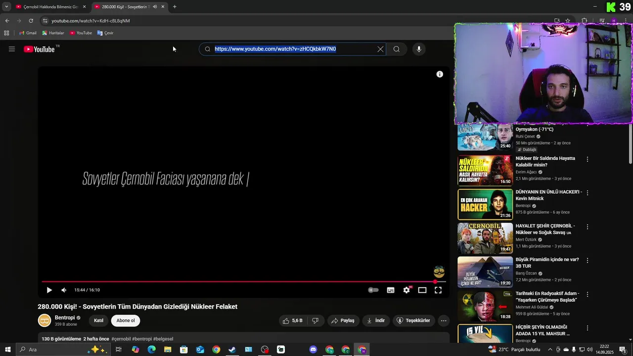
Task: Open options for Nükleer Bir Saldırıda video
Action: point(588,159)
